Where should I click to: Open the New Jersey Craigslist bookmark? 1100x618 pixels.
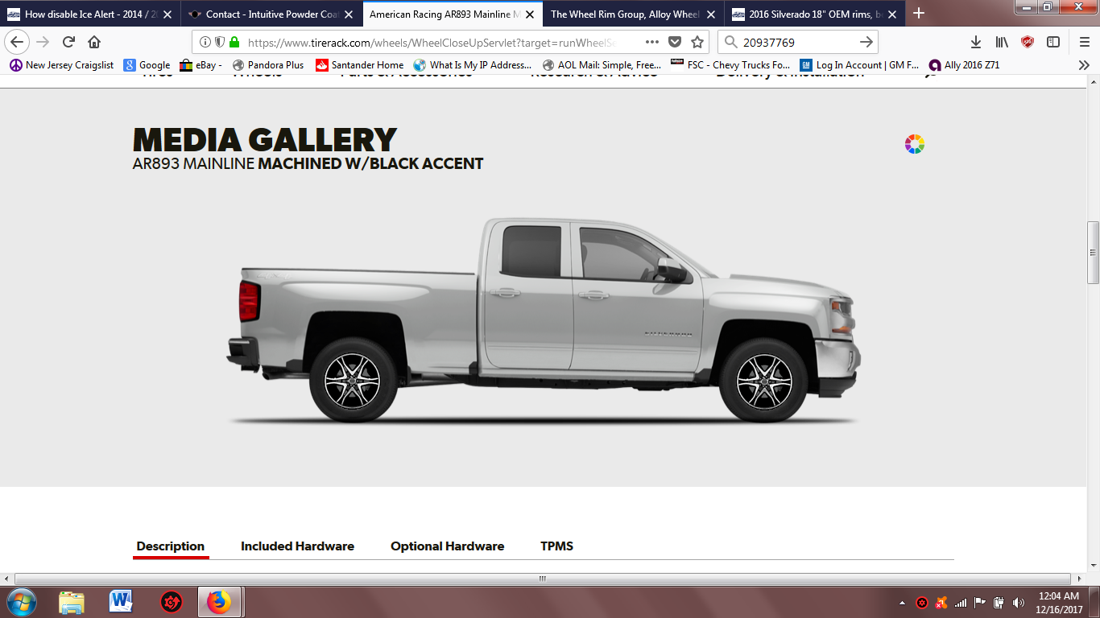pyautogui.click(x=61, y=65)
